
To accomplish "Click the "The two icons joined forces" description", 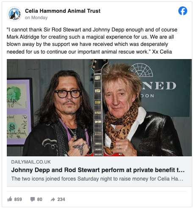I will click(97, 179).
